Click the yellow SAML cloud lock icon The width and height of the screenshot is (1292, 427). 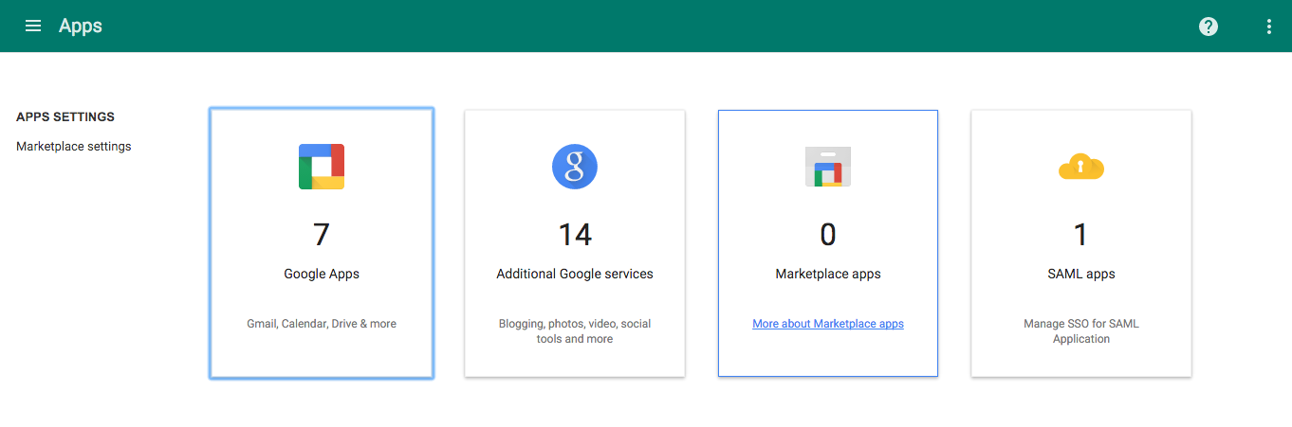click(1081, 167)
